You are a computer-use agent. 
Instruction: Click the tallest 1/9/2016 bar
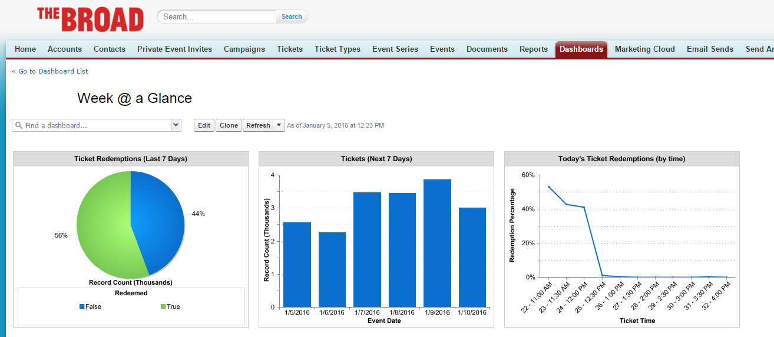(437, 243)
